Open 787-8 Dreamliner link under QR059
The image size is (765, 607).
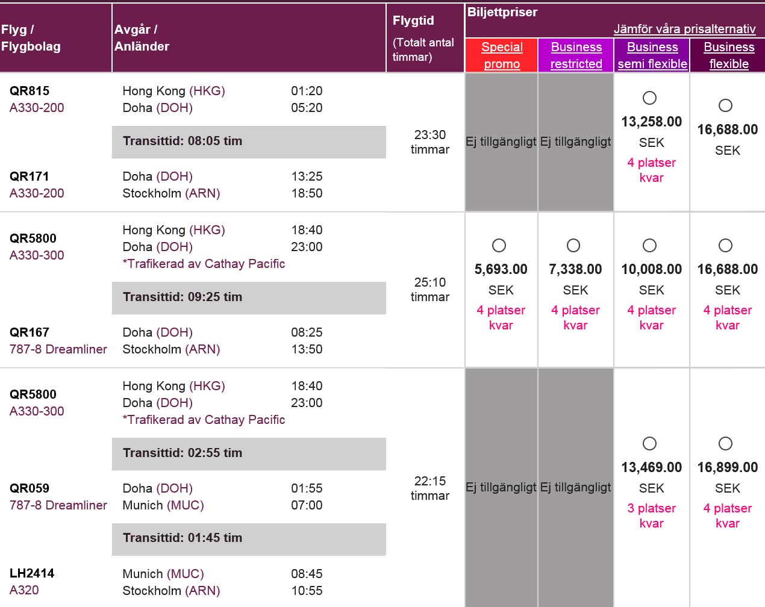pos(58,505)
